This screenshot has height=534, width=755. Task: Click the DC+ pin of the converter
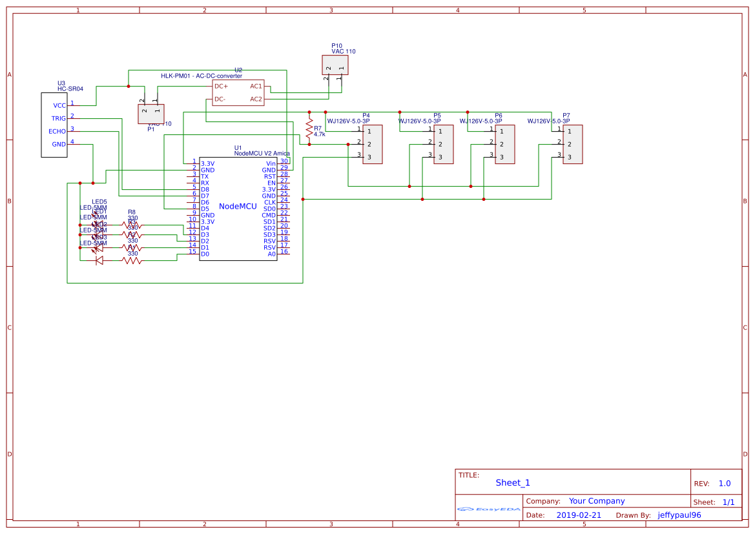pyautogui.click(x=221, y=86)
